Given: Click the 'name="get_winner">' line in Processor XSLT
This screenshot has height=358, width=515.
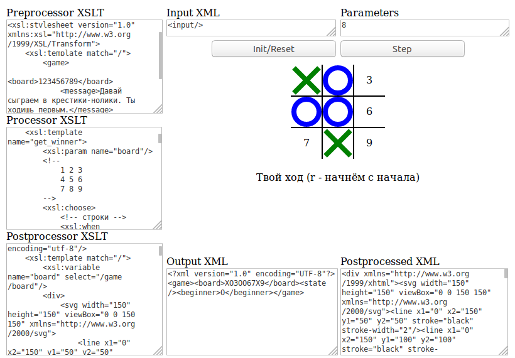Looking at the screenshot, I should pyautogui.click(x=47, y=142).
